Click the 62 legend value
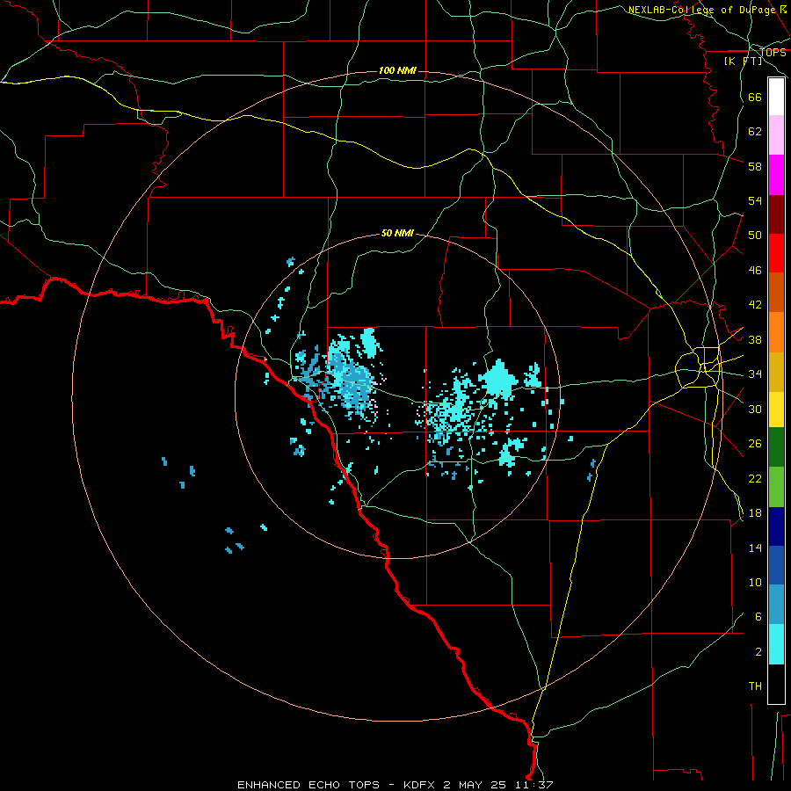This screenshot has width=791, height=791. pyautogui.click(x=755, y=132)
